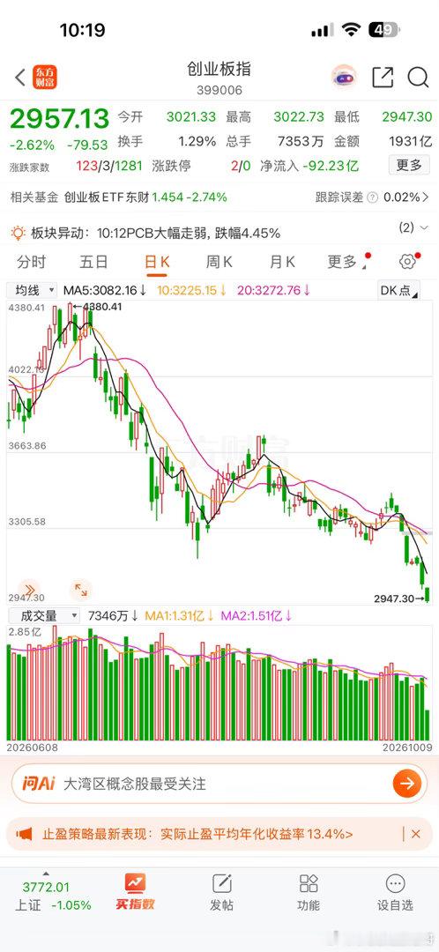
Task: Tap the 4380.41 high marker on chart
Action: pos(97,308)
